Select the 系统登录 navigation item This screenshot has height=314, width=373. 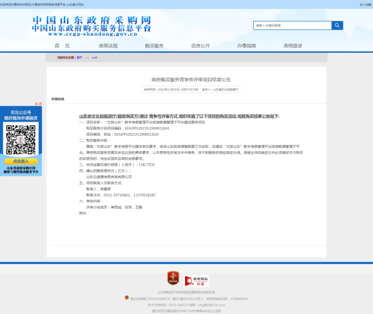click(x=293, y=46)
